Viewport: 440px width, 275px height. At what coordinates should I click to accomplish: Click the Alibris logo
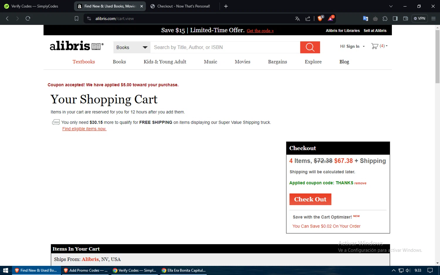click(77, 46)
